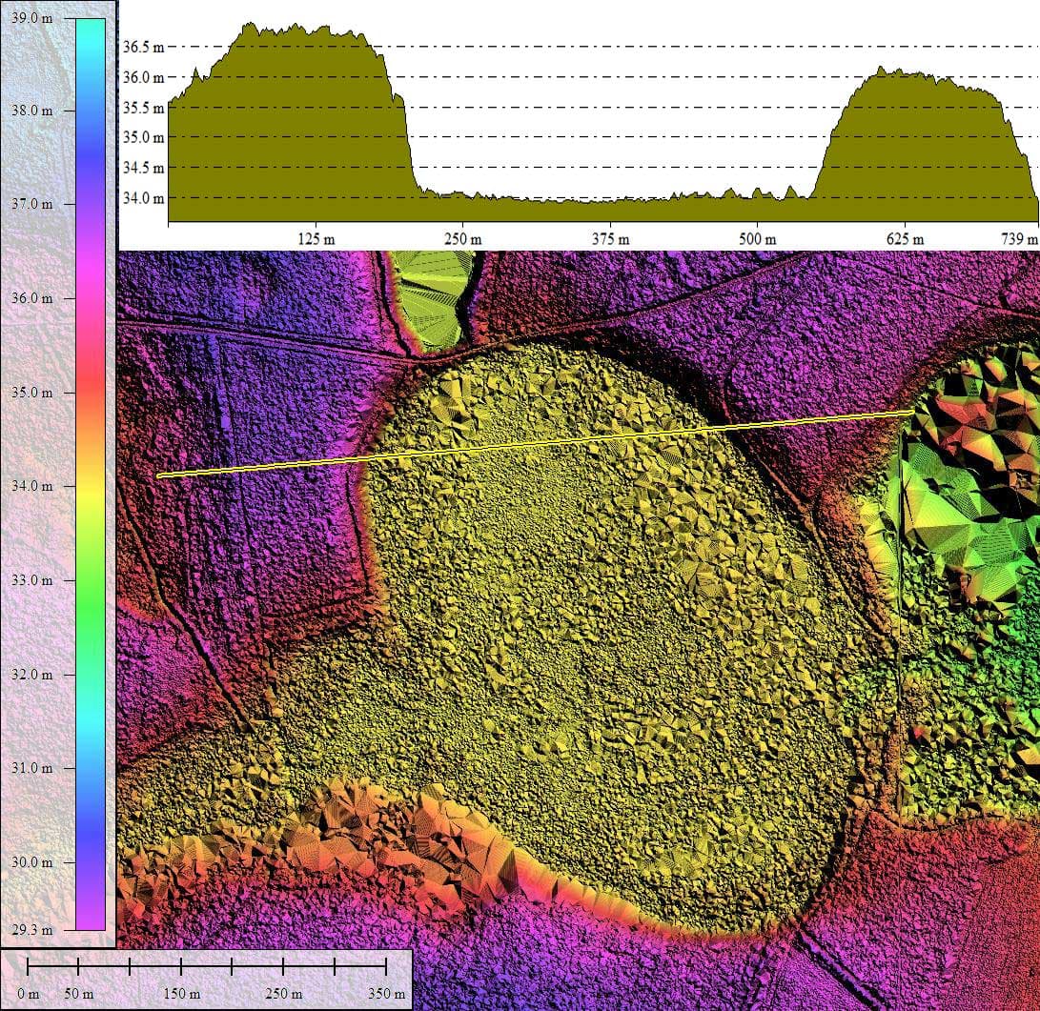The width and height of the screenshot is (1040, 1011).
Task: Select the '35.0 m' label on the color legend
Action: 31,393
